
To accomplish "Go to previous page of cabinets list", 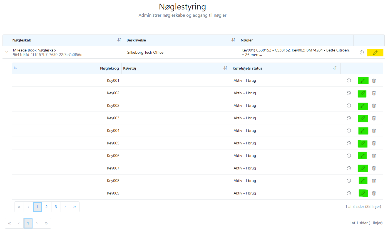I will pyautogui.click(x=19, y=223).
